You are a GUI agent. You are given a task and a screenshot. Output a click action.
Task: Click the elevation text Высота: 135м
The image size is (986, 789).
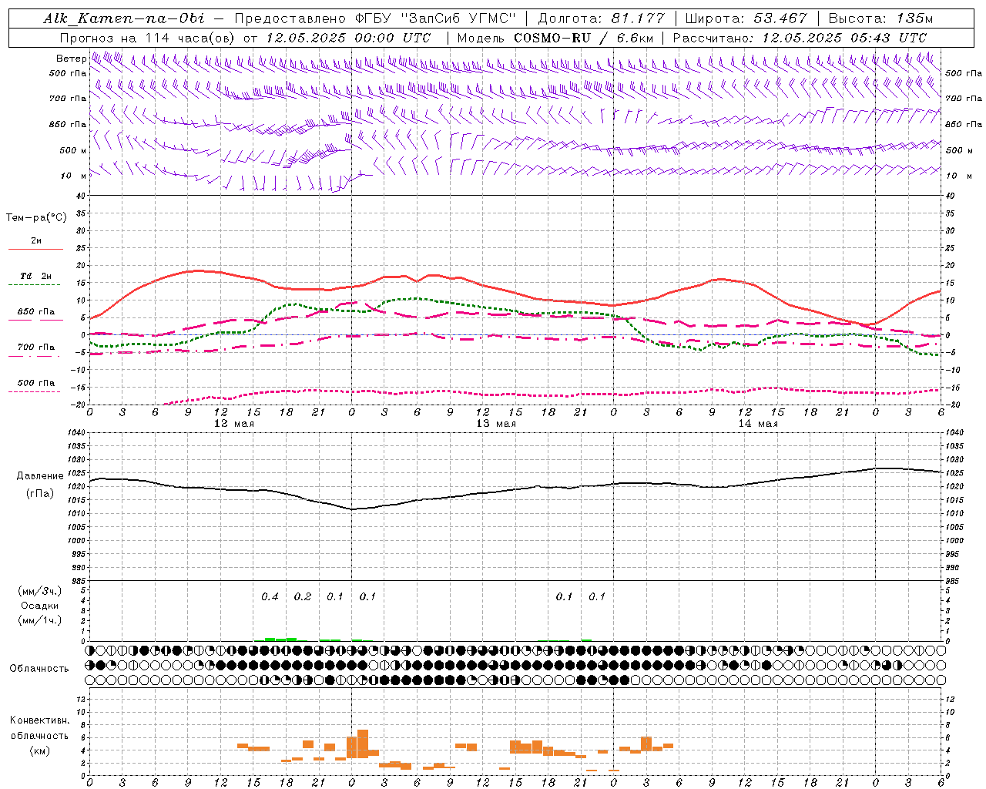(880, 18)
